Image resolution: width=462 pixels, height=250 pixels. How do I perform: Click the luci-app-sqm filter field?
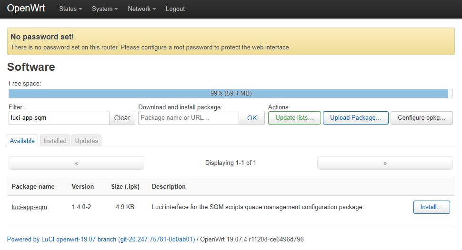(59, 118)
